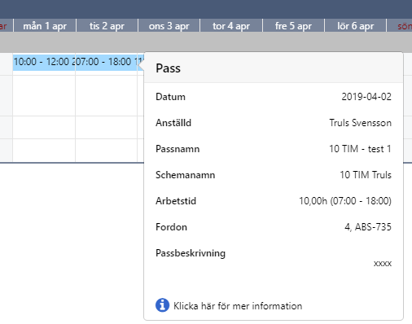
Task: Click the blue information icon
Action: coord(162,305)
